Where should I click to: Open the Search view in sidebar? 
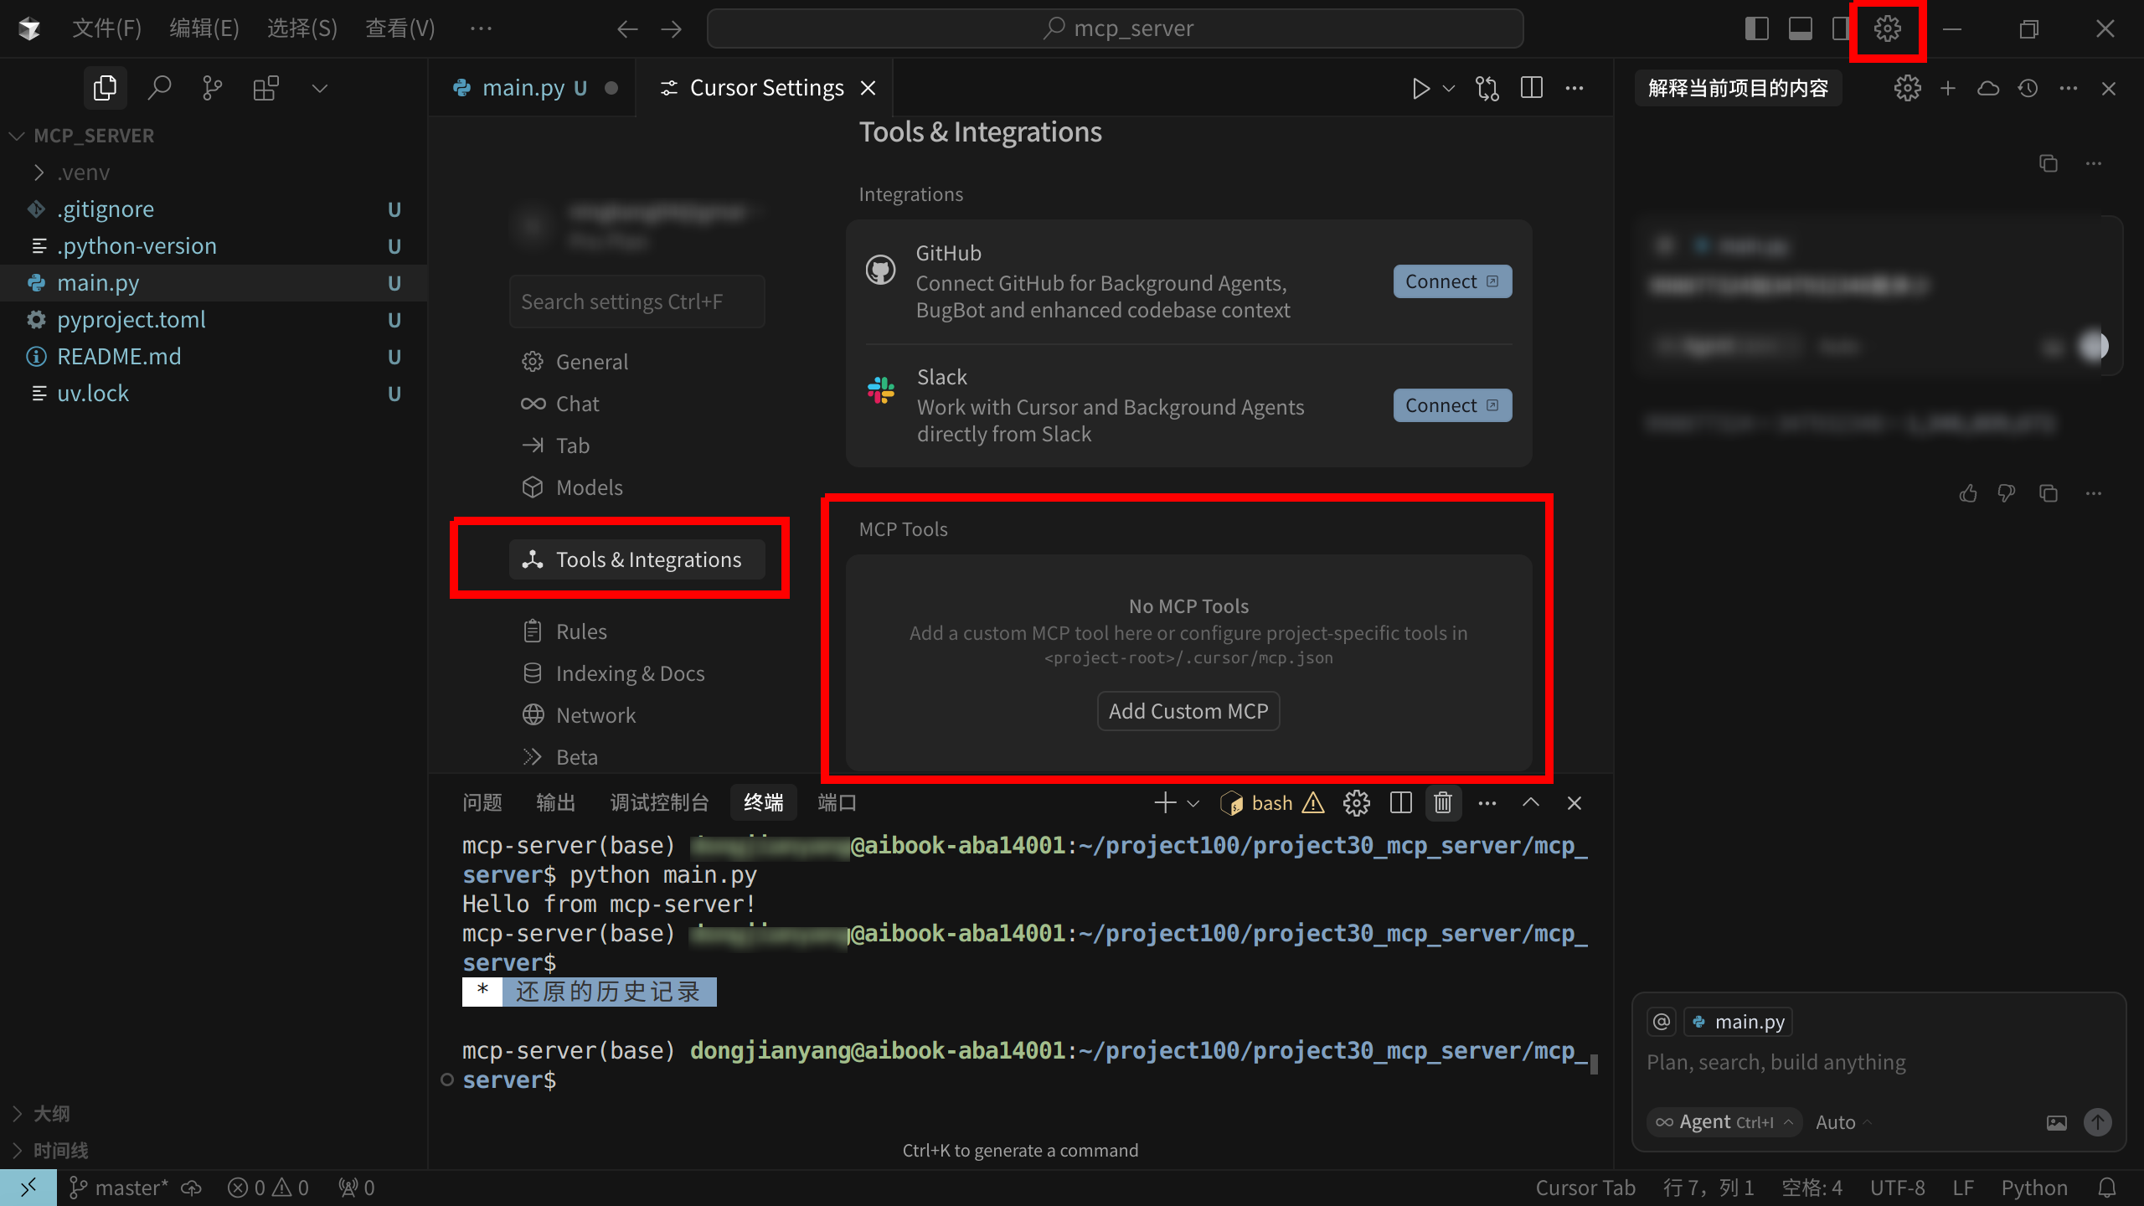click(x=159, y=88)
